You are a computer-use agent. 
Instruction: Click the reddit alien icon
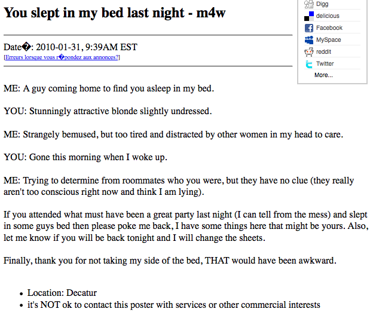pos(309,52)
